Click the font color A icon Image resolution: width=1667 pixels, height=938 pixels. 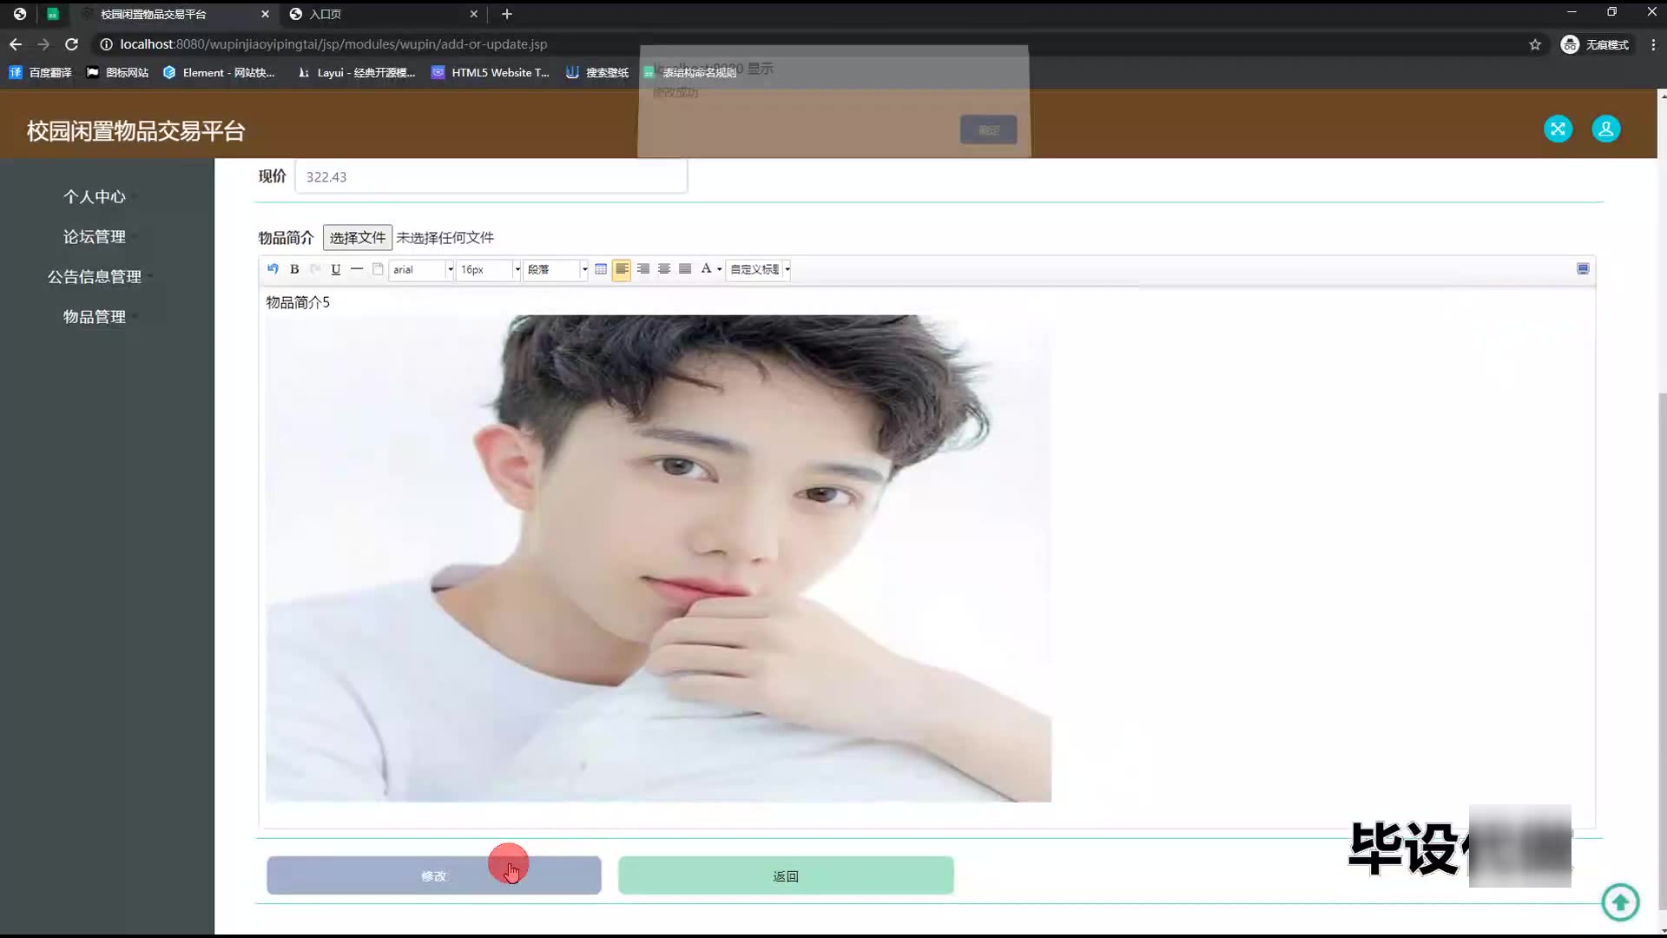pos(706,269)
